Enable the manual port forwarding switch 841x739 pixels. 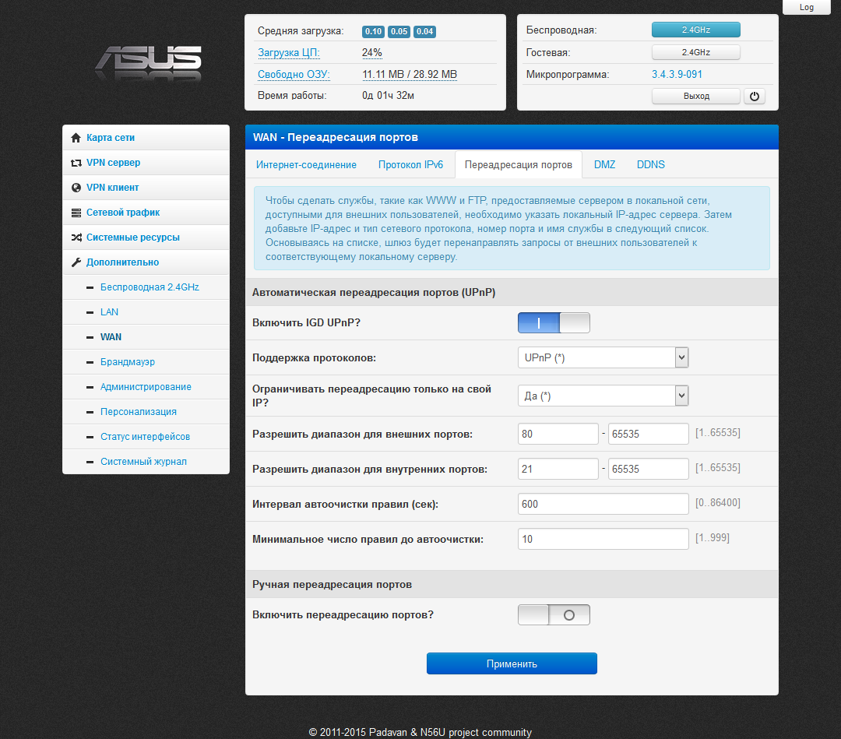[554, 614]
